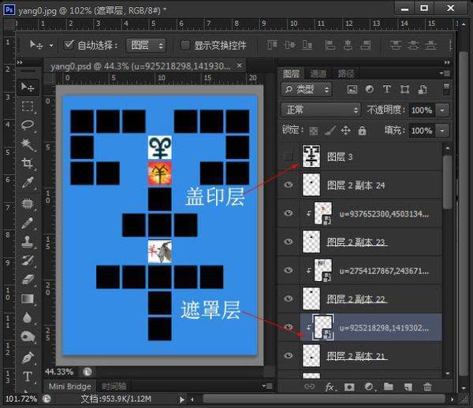
Task: Click the fx layer style icon
Action: coord(330,387)
